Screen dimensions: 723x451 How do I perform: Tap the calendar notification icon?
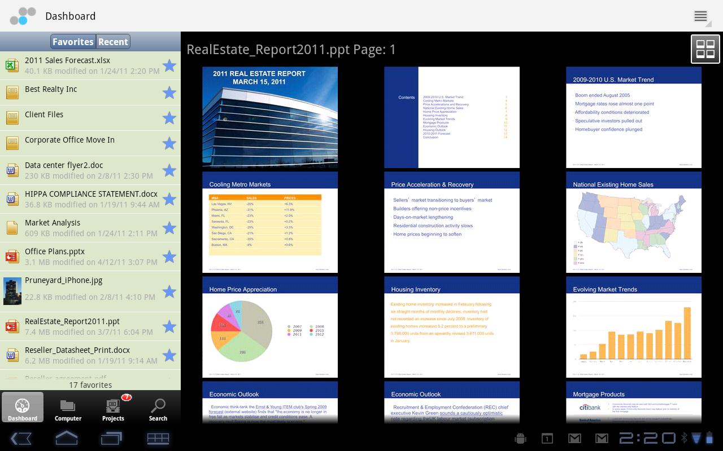click(547, 438)
